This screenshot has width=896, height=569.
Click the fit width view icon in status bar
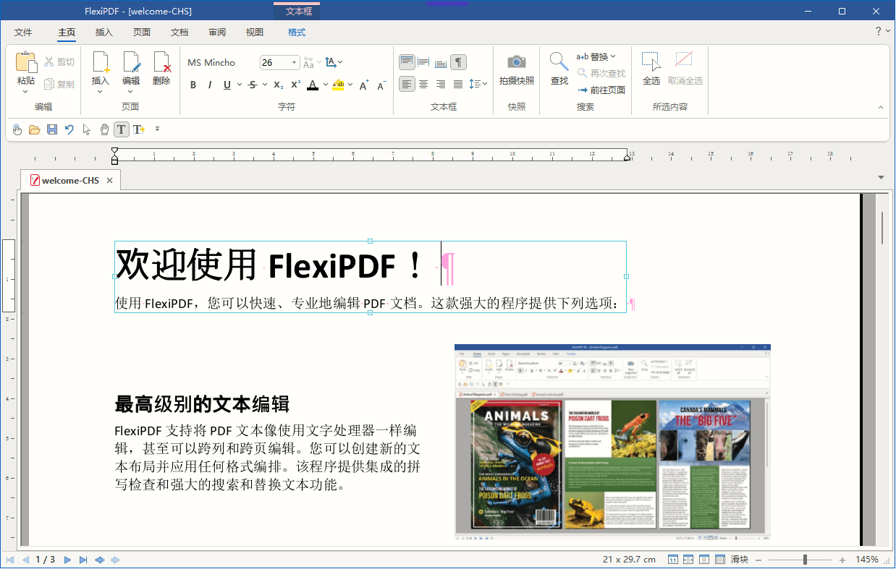tap(688, 560)
